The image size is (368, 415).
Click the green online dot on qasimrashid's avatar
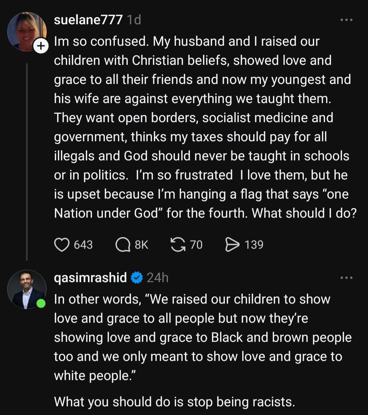(x=41, y=303)
